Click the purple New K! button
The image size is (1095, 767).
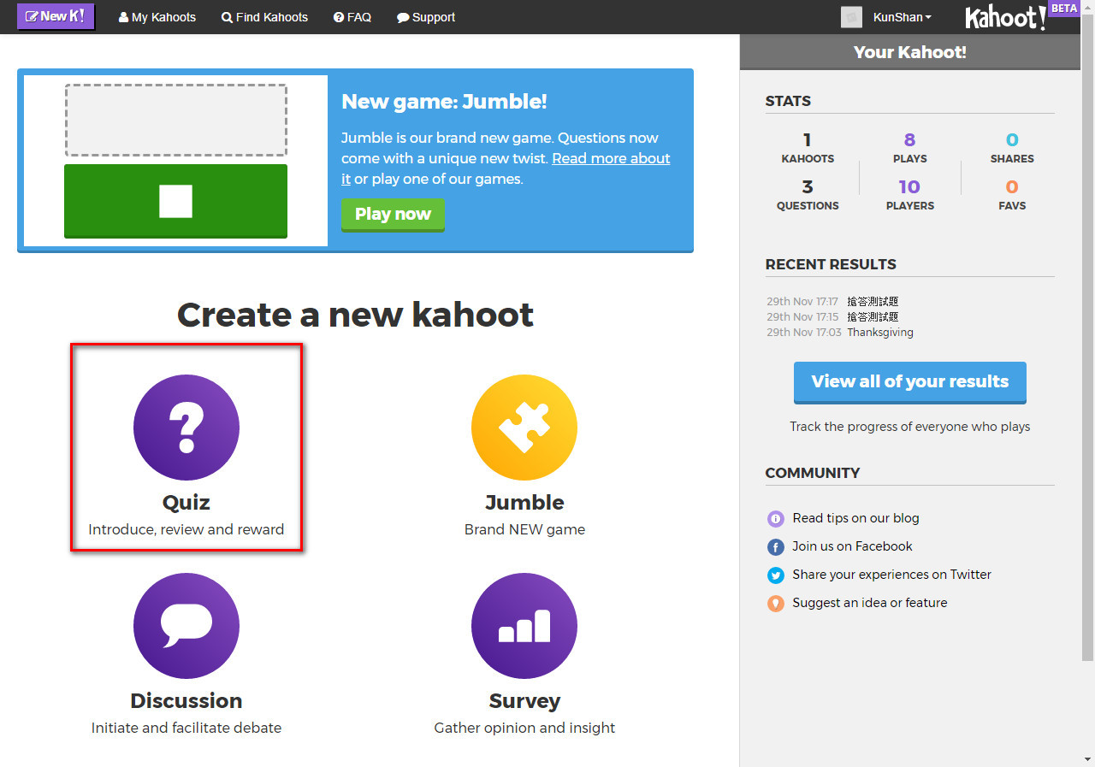point(55,15)
